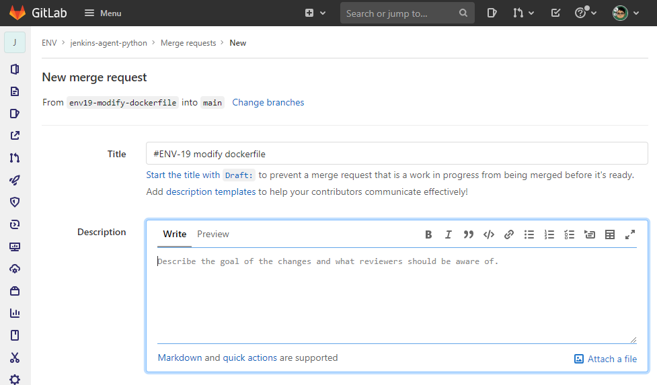Open Infrastructure cloud icon in sidebar
657x385 pixels.
click(x=15, y=269)
